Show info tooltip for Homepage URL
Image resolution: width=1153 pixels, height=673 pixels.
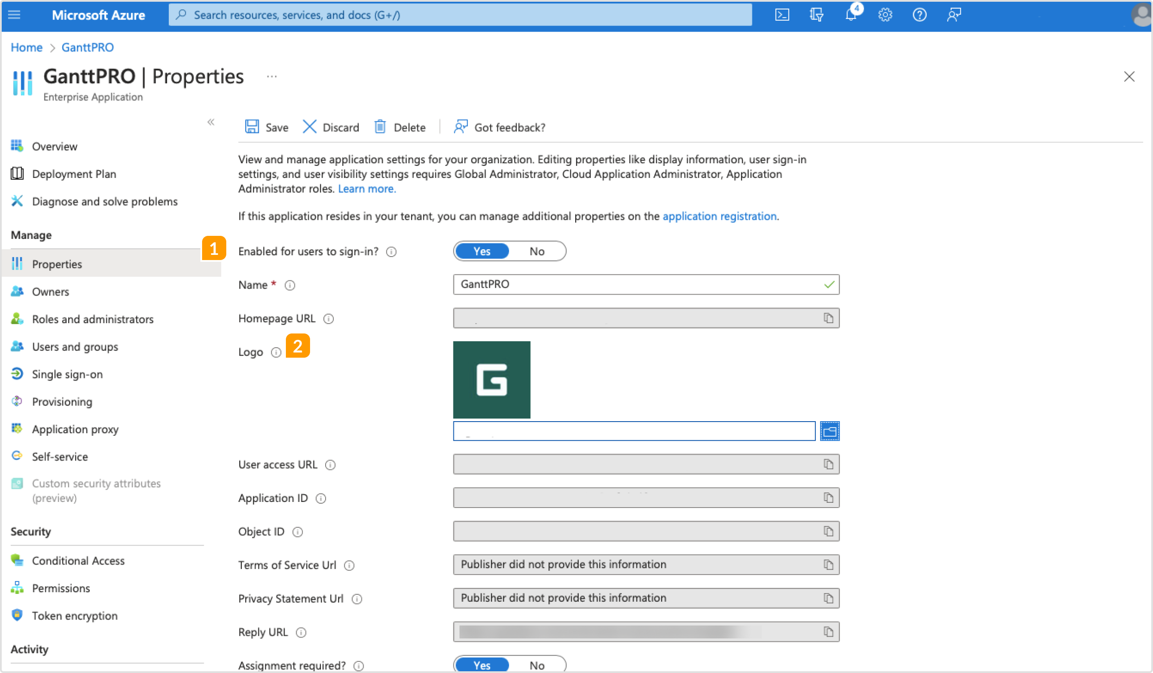point(329,319)
